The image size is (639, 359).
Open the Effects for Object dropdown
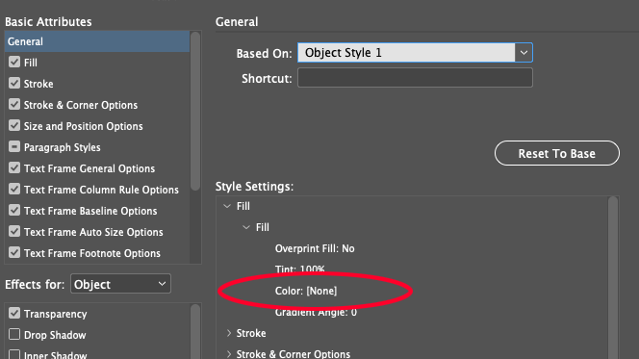coord(120,284)
